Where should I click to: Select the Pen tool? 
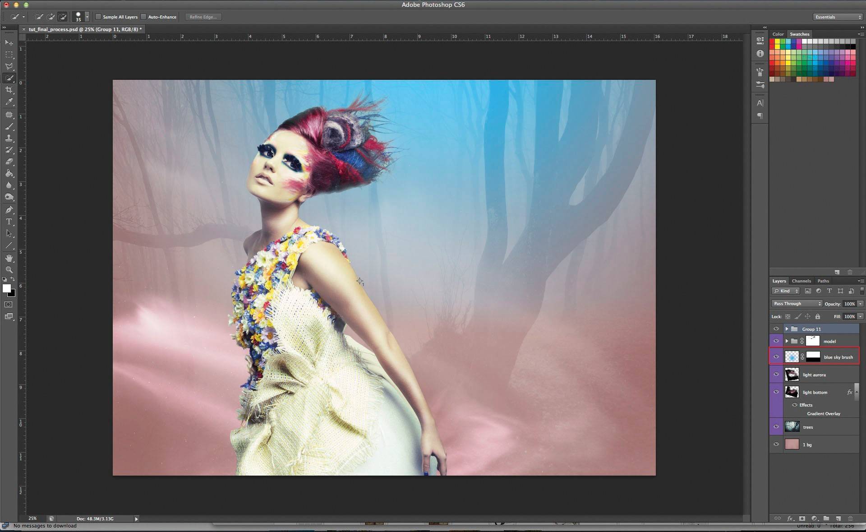click(x=9, y=210)
